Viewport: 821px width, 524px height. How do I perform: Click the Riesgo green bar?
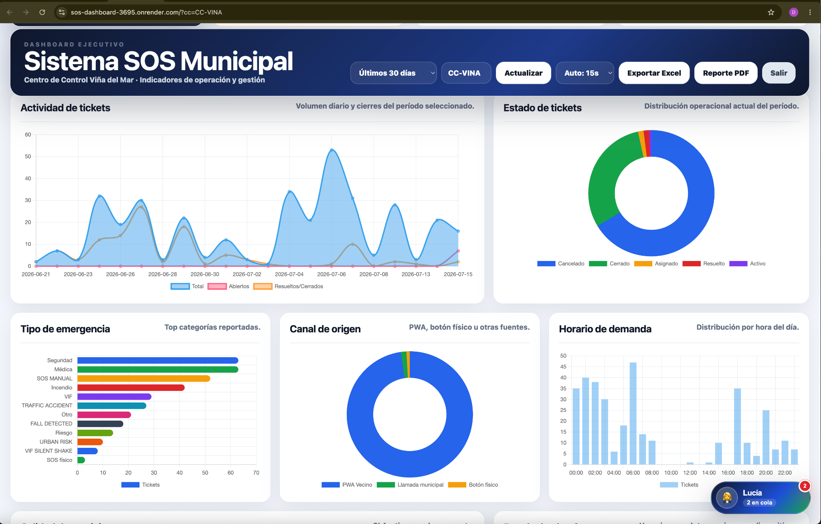pos(95,433)
